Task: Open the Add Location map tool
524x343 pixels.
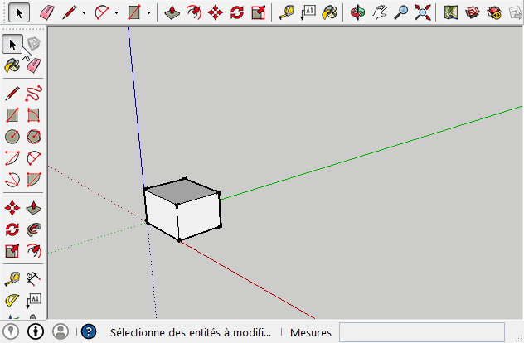Action: click(451, 12)
